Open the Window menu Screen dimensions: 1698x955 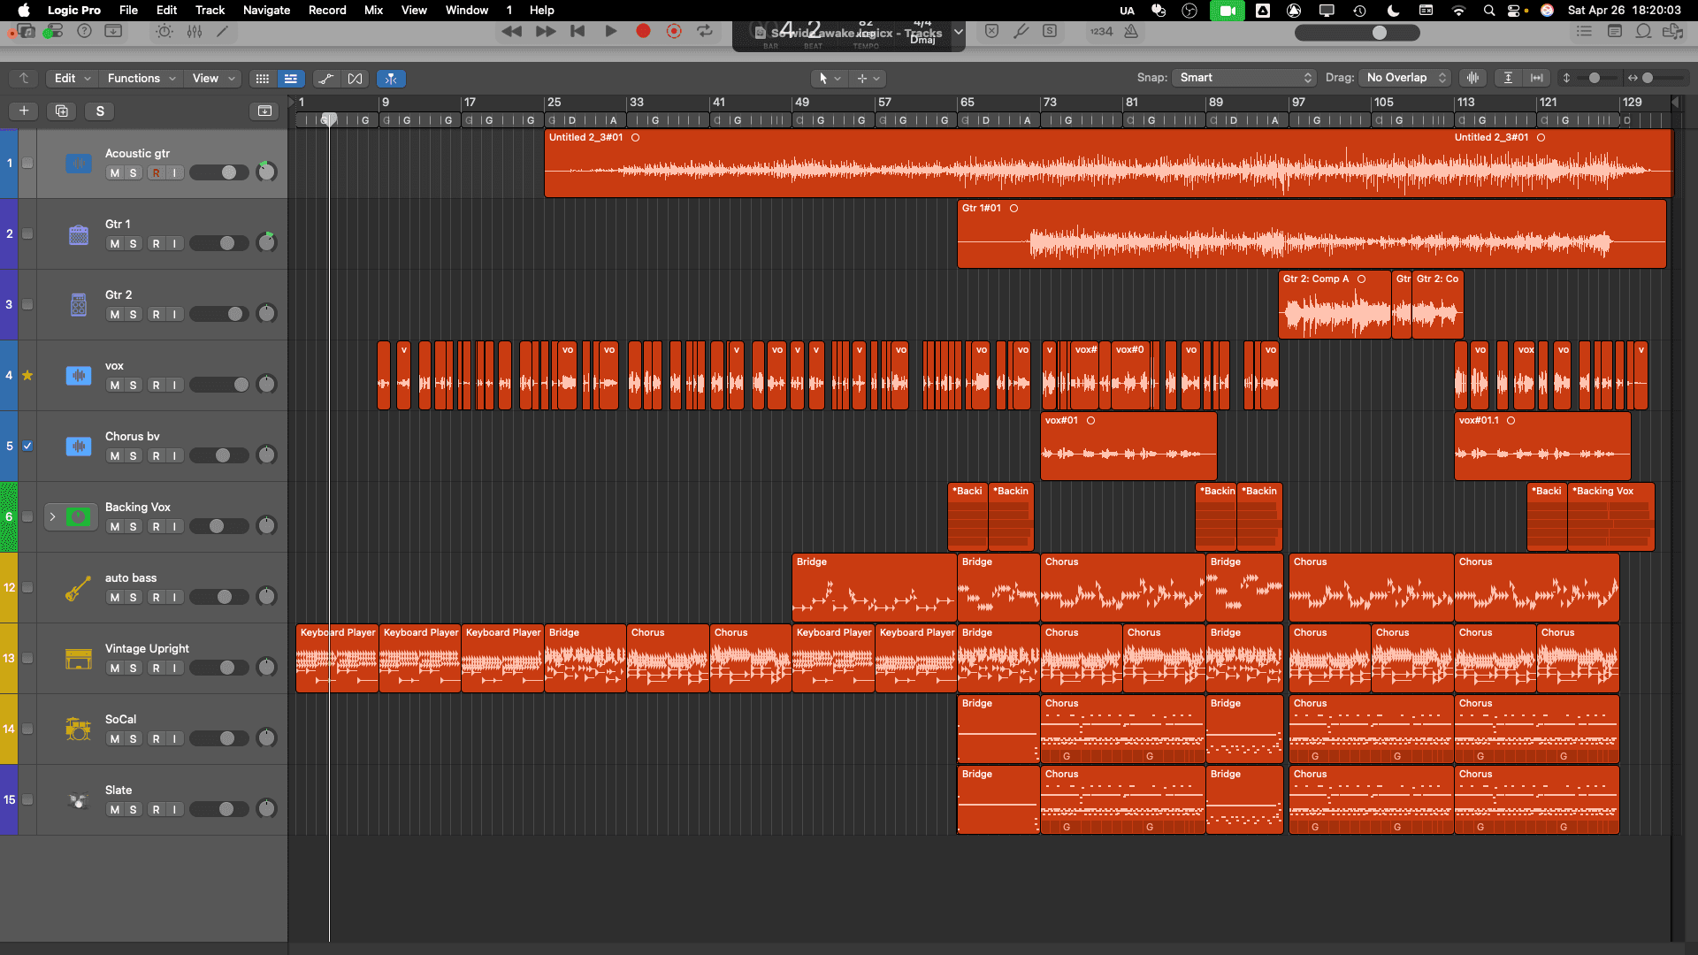pyautogui.click(x=467, y=10)
